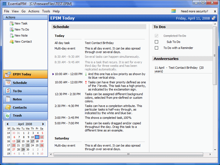
Task: Go to next month in mini calendar
Action: [43, 124]
